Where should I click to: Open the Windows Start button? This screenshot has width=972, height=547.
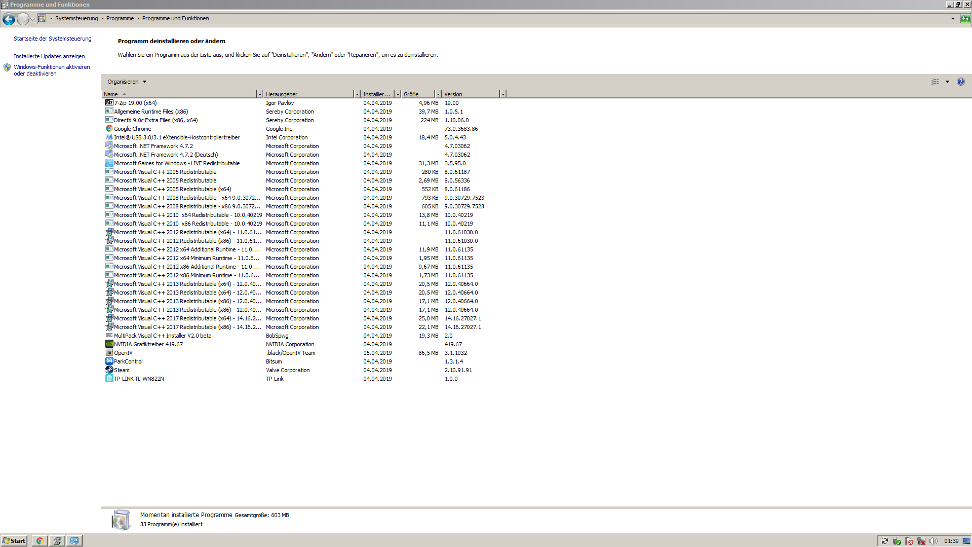pyautogui.click(x=14, y=541)
